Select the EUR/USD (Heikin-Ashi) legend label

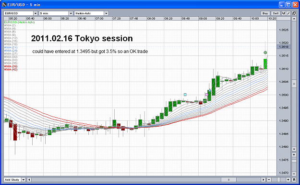coord(19,22)
